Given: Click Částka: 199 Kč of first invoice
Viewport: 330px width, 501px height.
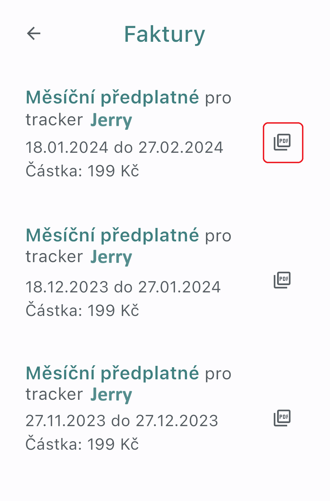Looking at the screenshot, I should (x=82, y=170).
